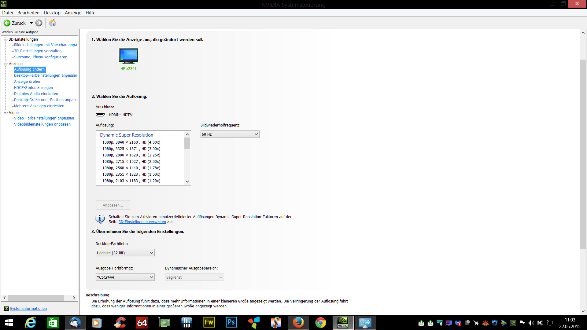
Task: Expand the Ausgabe-Farbformat YCbCr444 dropdown
Action: [x=125, y=277]
